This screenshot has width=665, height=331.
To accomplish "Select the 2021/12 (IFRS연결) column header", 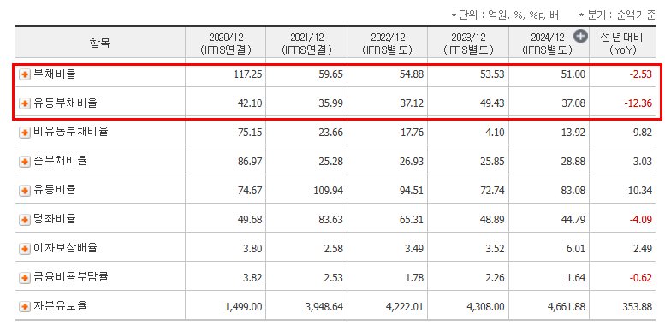I will coord(306,43).
